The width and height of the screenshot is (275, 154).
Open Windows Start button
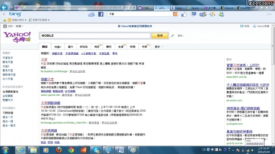click(x=5, y=150)
